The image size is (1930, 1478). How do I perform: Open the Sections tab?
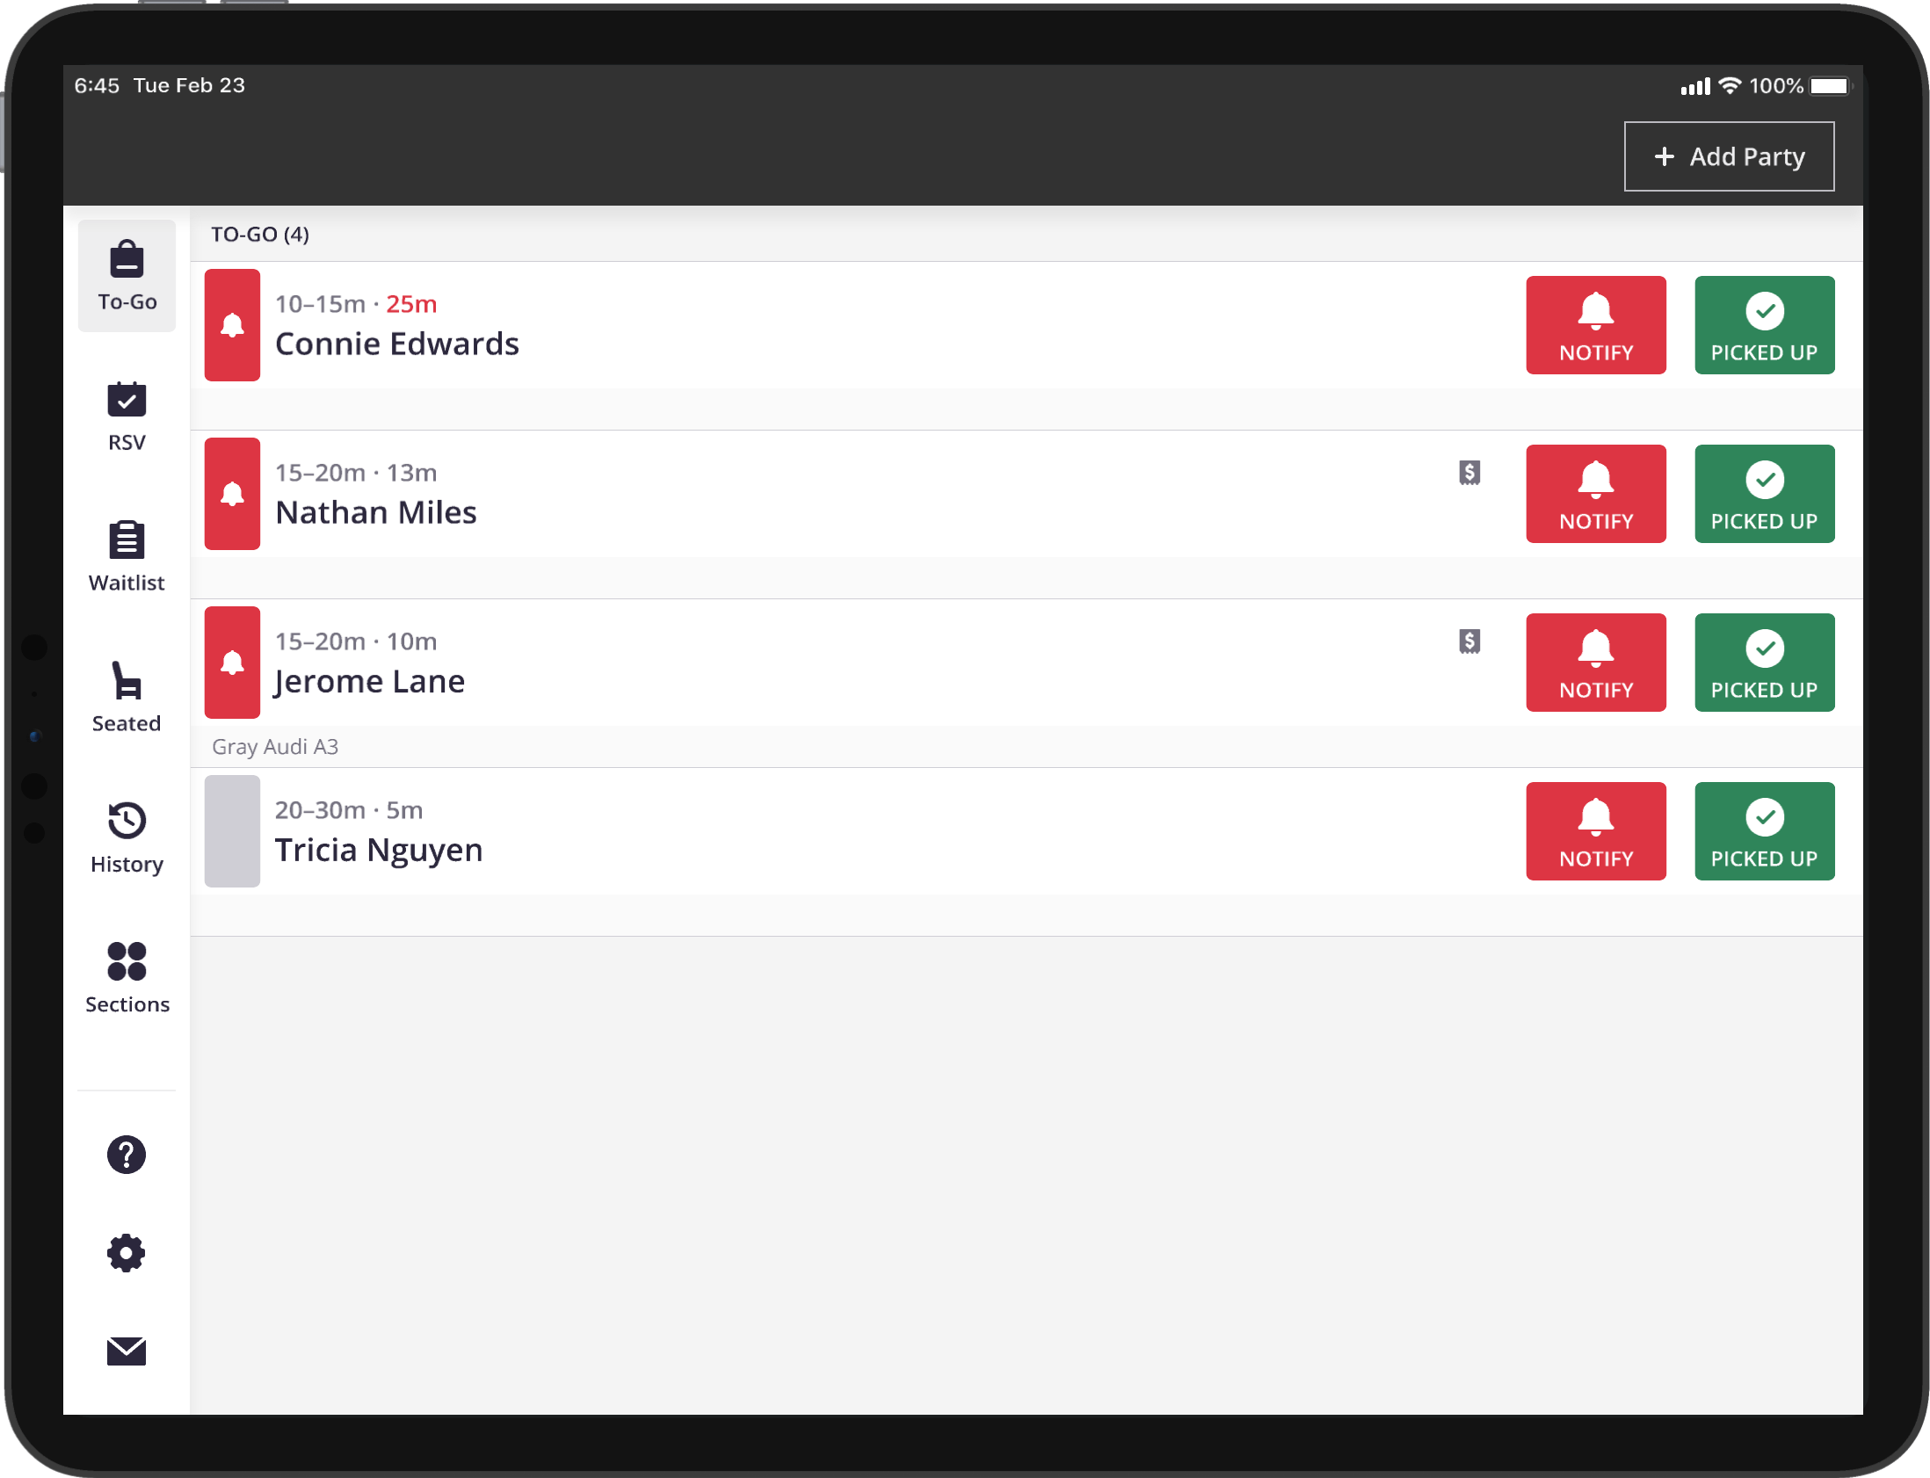(x=127, y=978)
